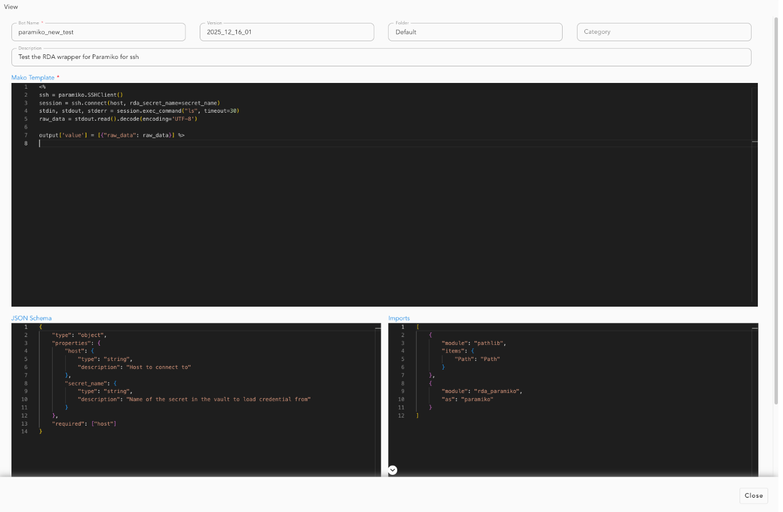The height and width of the screenshot is (512, 783).
Task: Click line number 3 in the Mako Template editor
Action: point(26,103)
